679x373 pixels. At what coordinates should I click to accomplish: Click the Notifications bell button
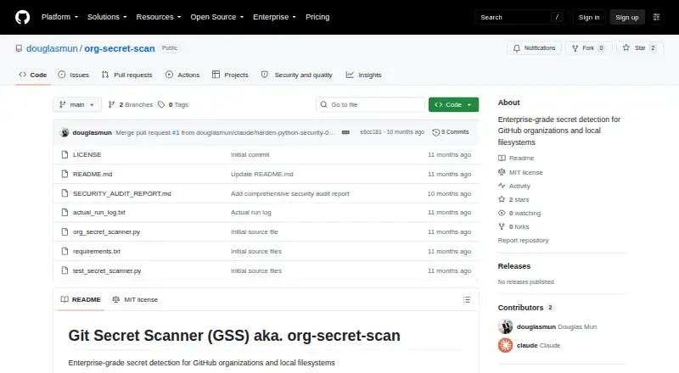tap(535, 48)
